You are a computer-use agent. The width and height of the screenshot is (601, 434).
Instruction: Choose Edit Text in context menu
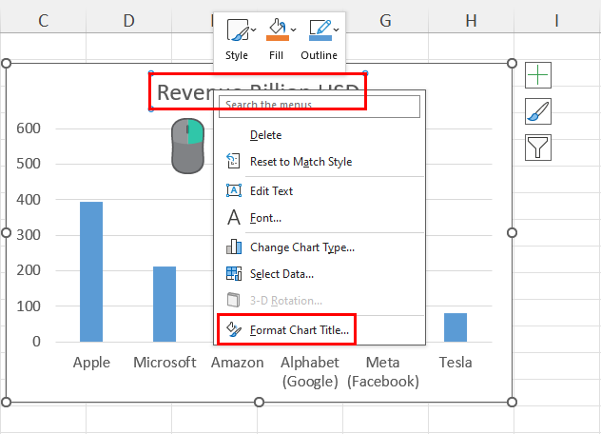(x=320, y=190)
